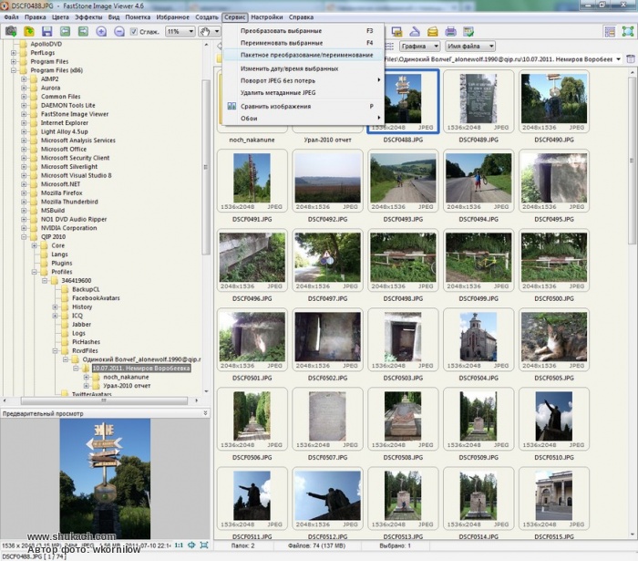Collapse the QIP 2010 tree node
The height and width of the screenshot is (561, 638).
coord(24,236)
